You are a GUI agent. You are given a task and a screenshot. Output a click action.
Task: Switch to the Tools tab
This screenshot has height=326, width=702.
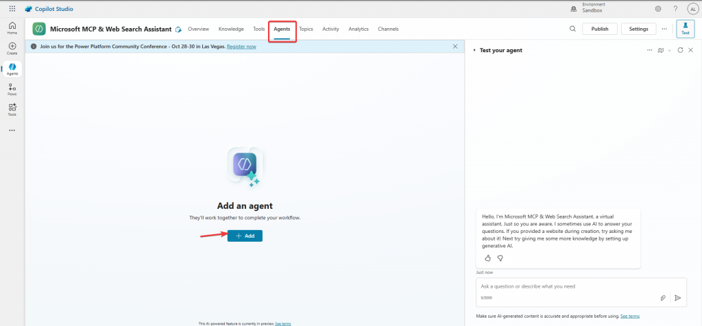click(x=258, y=29)
